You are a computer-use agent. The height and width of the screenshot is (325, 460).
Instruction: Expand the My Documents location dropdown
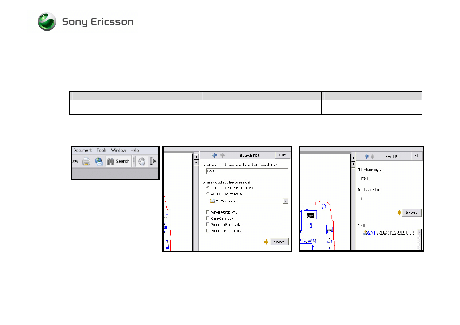point(285,201)
